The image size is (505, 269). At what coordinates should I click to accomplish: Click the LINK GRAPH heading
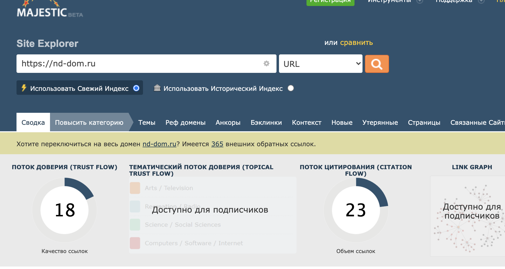472,167
